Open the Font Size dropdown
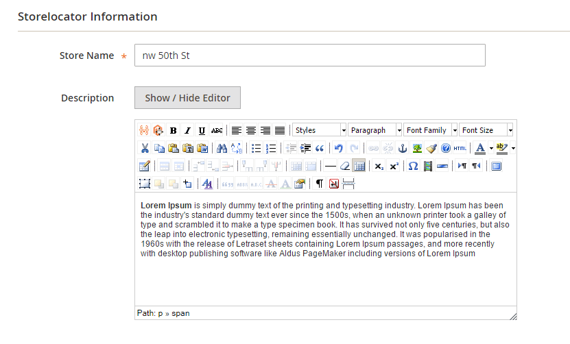The image size is (570, 344). tap(486, 130)
